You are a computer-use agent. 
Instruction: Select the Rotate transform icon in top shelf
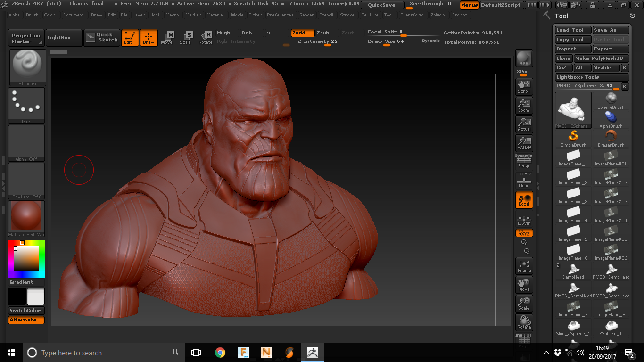(x=205, y=38)
